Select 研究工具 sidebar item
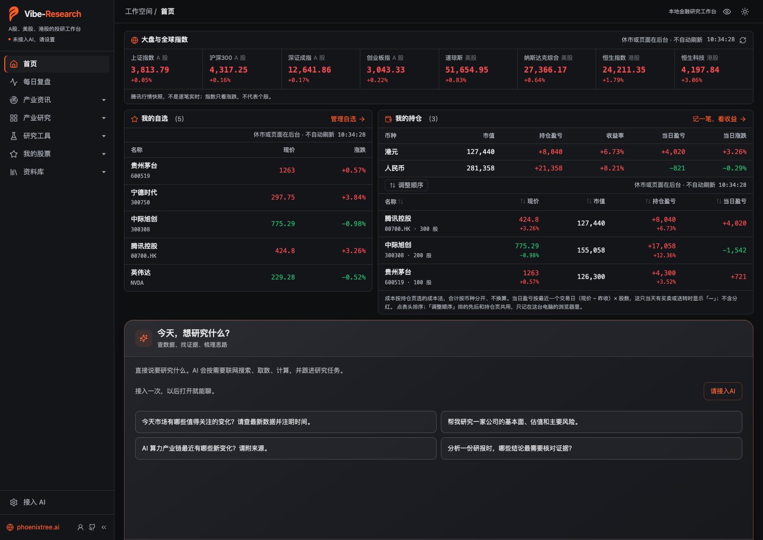The width and height of the screenshot is (763, 540). (57, 136)
